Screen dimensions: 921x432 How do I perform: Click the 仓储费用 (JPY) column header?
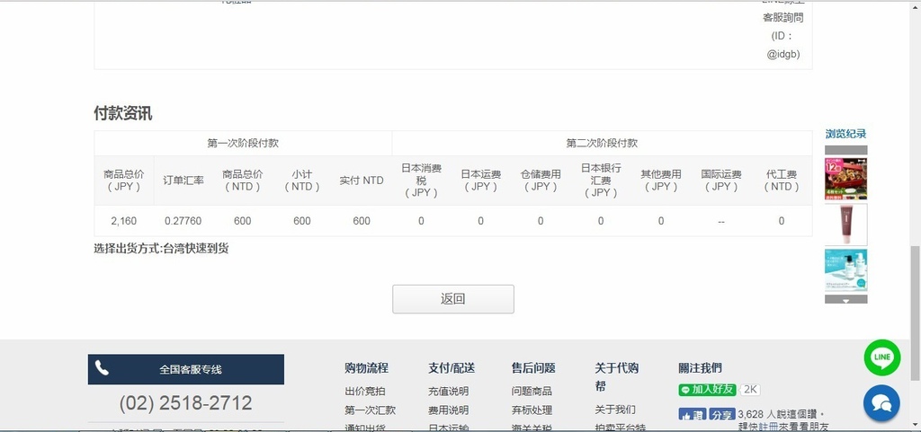[541, 181]
